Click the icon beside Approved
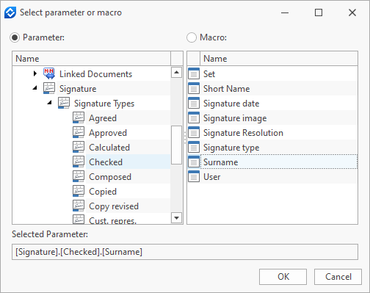Viewport: 370px width, 293px height. pos(79,132)
